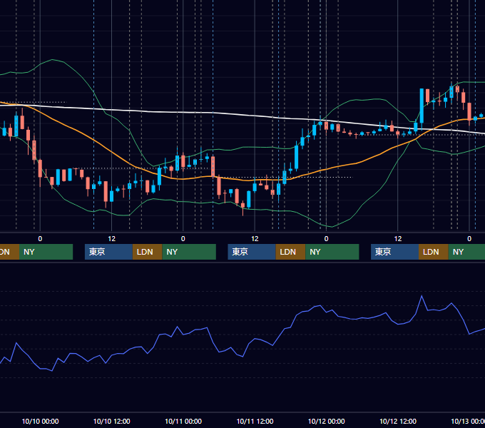Select the NY session block spanning 10/13 midnight
The width and height of the screenshot is (485, 428).
tap(466, 252)
